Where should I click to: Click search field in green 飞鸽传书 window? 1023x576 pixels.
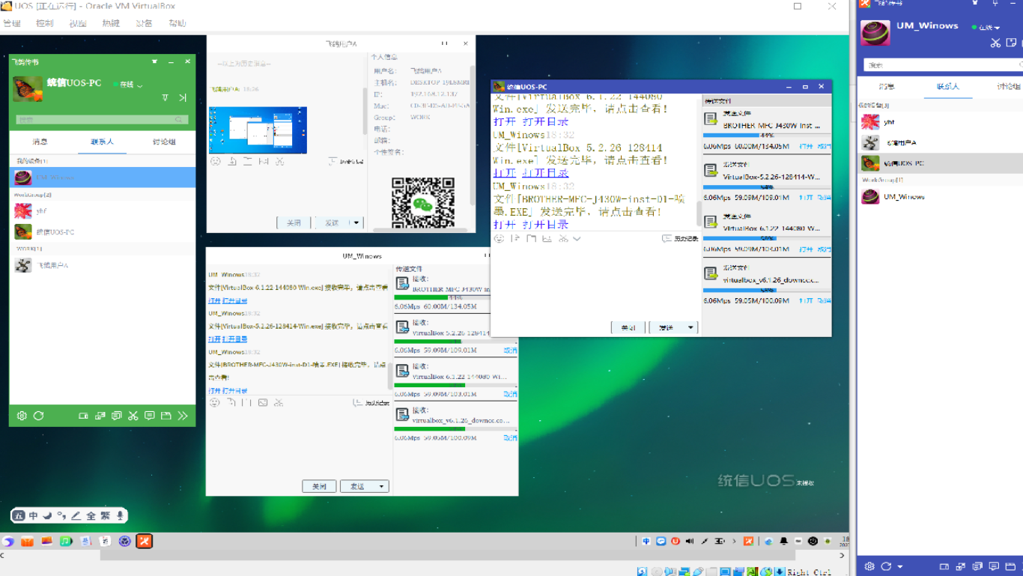click(x=102, y=119)
